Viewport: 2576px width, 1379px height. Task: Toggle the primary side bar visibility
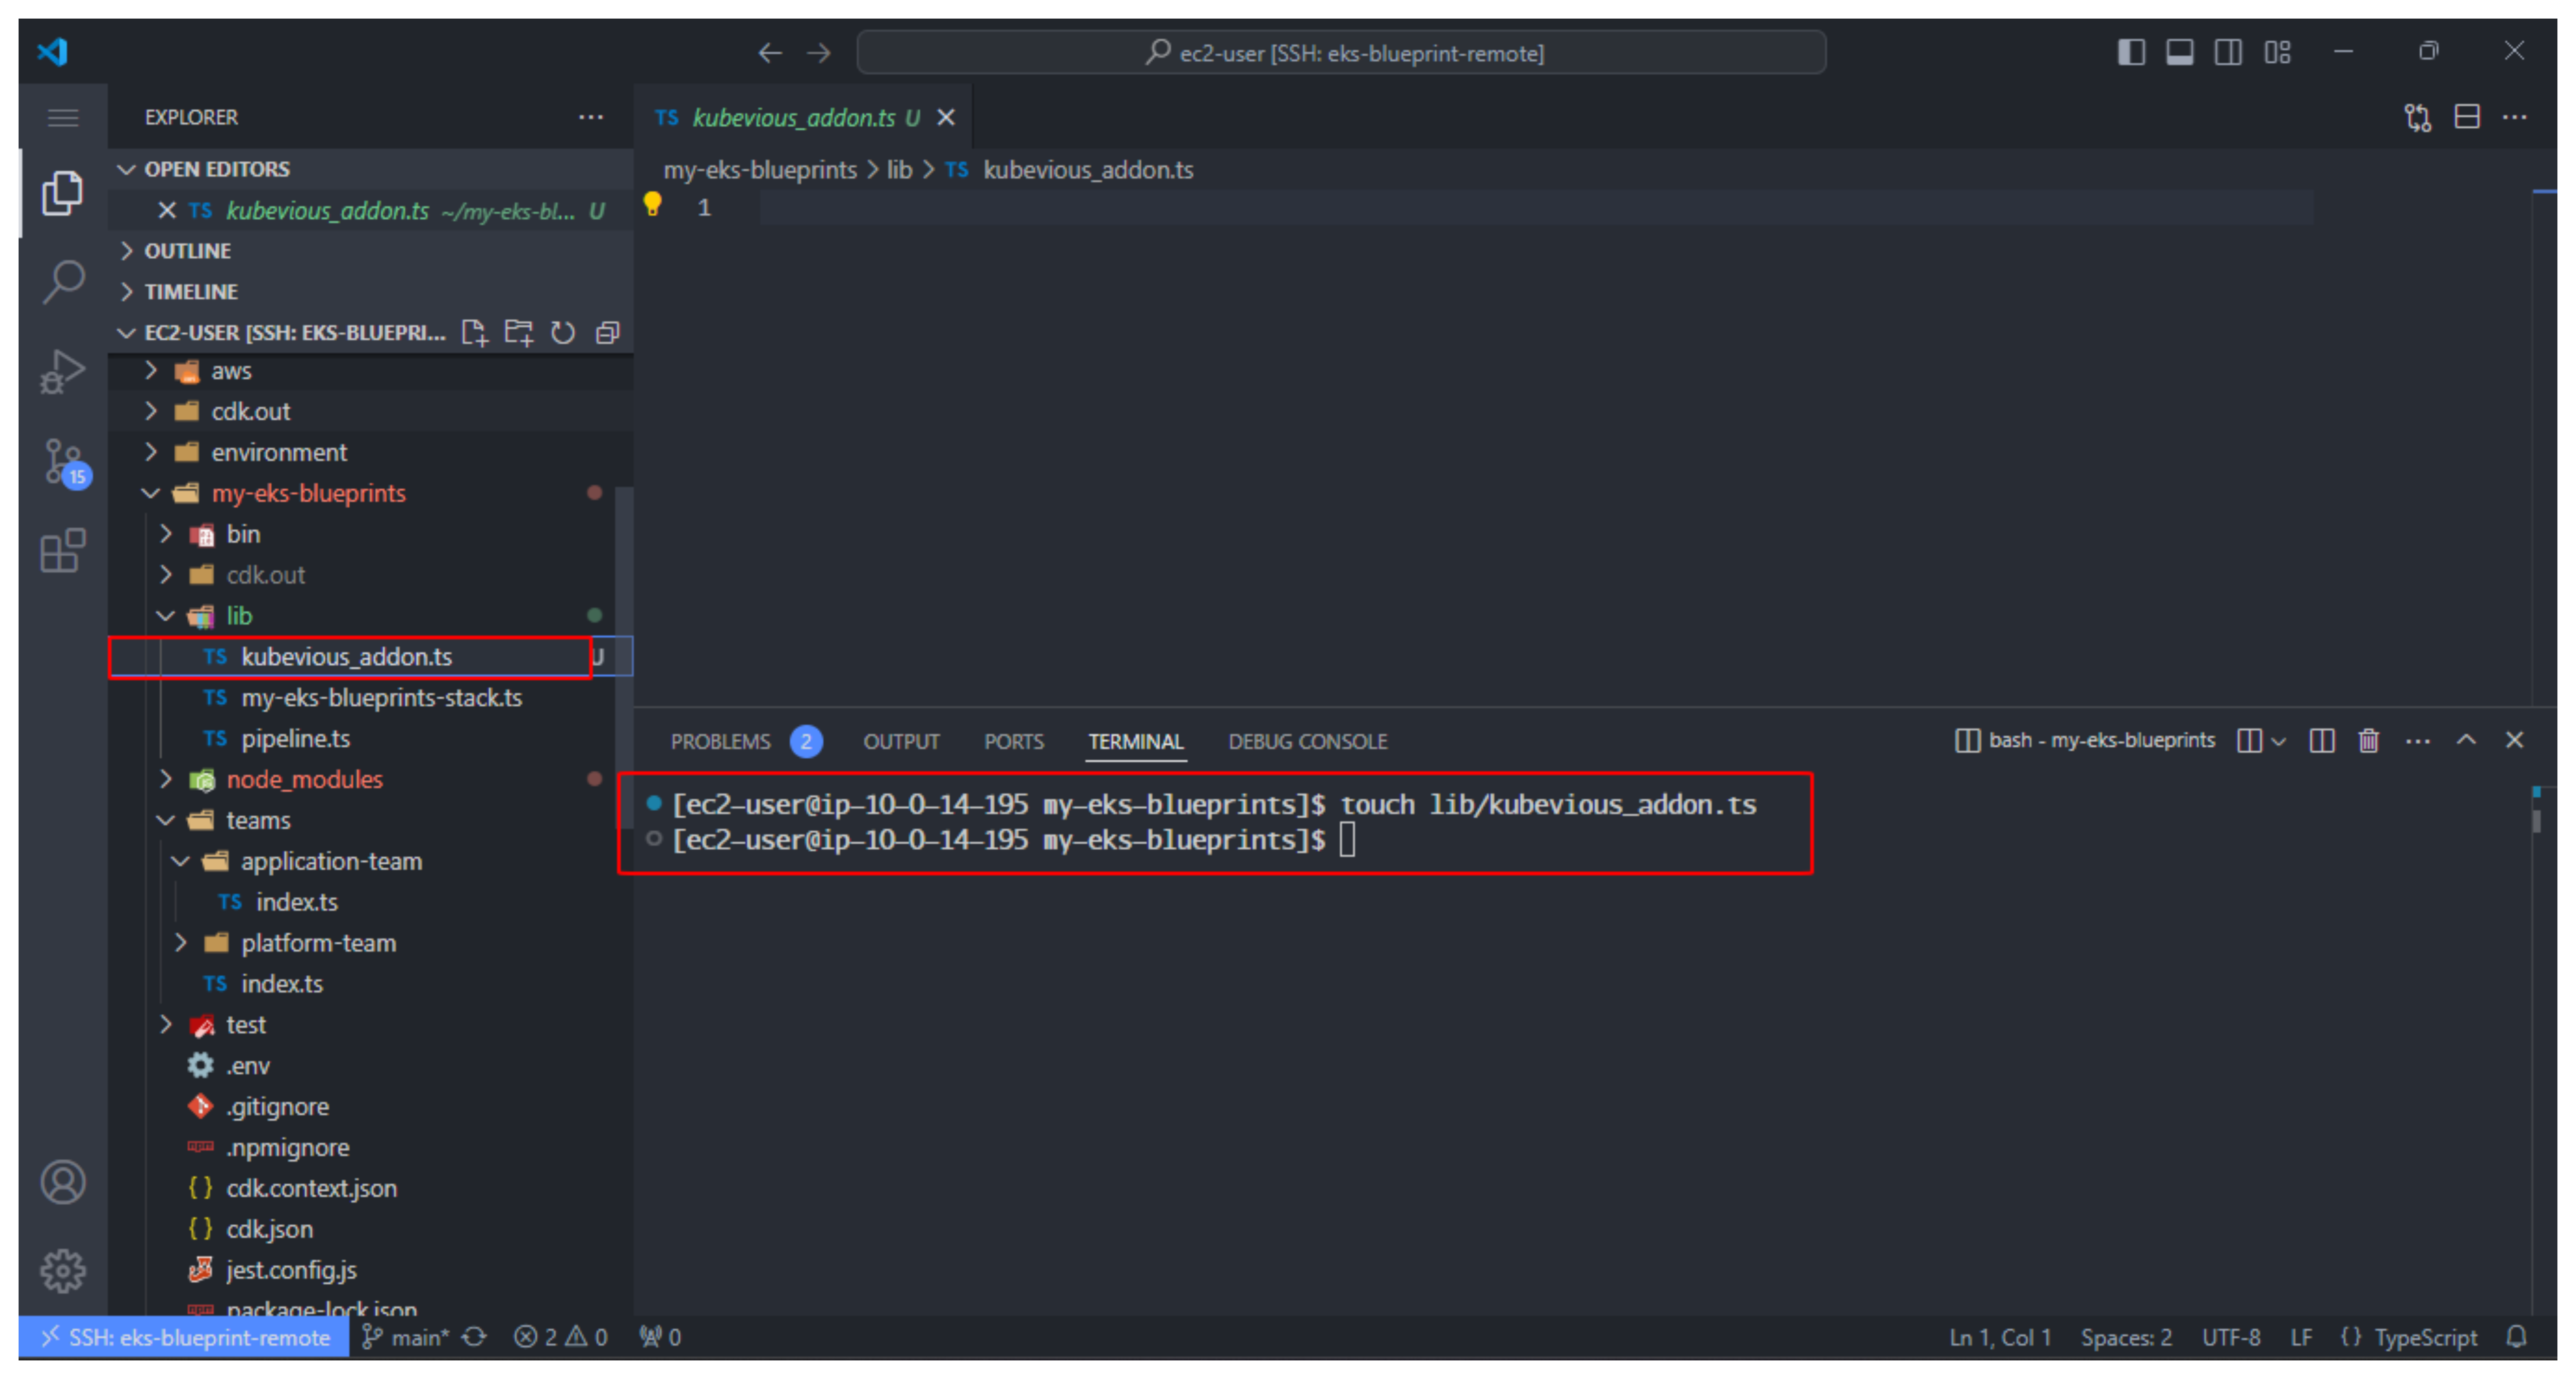click(2131, 52)
